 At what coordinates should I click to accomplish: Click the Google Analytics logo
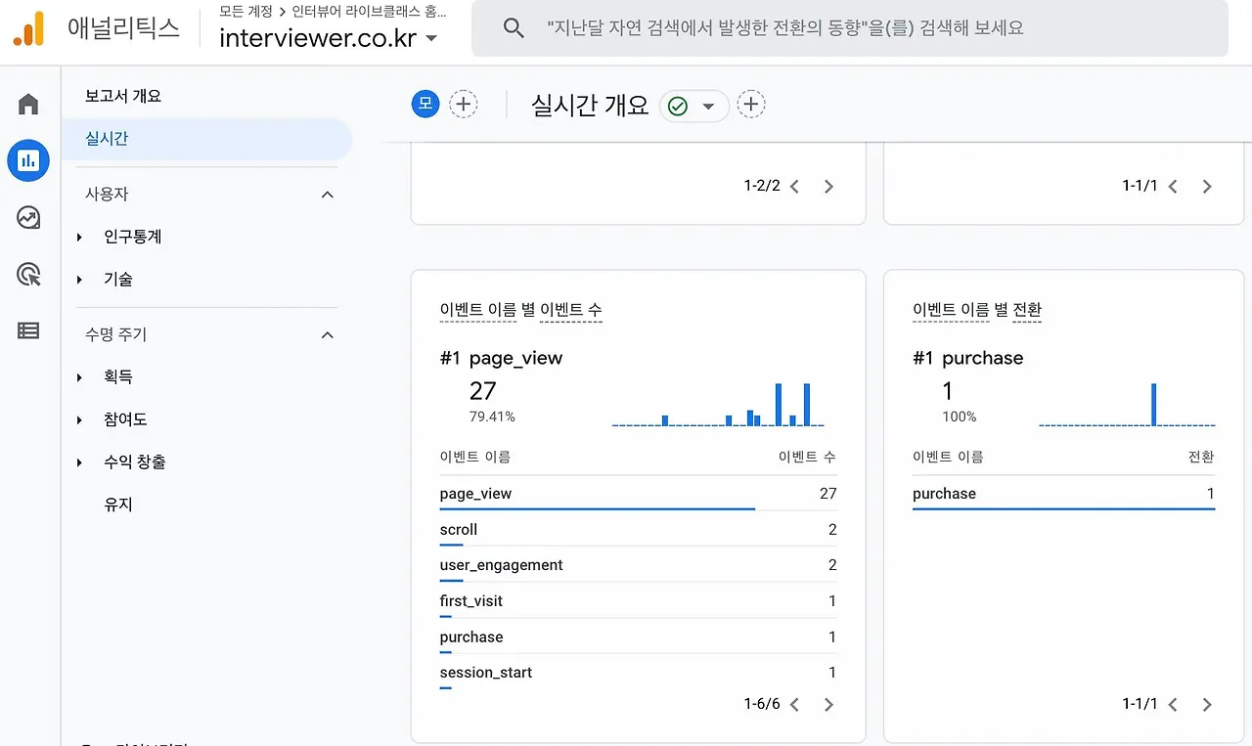pos(26,27)
